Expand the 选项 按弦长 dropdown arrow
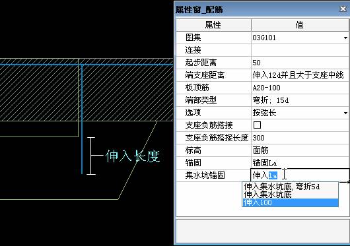 coord(345,113)
